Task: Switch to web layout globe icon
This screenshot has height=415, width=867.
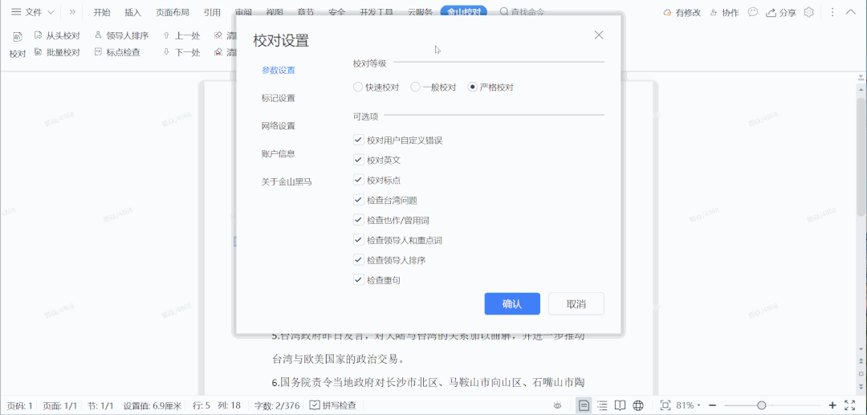Action: click(x=638, y=405)
